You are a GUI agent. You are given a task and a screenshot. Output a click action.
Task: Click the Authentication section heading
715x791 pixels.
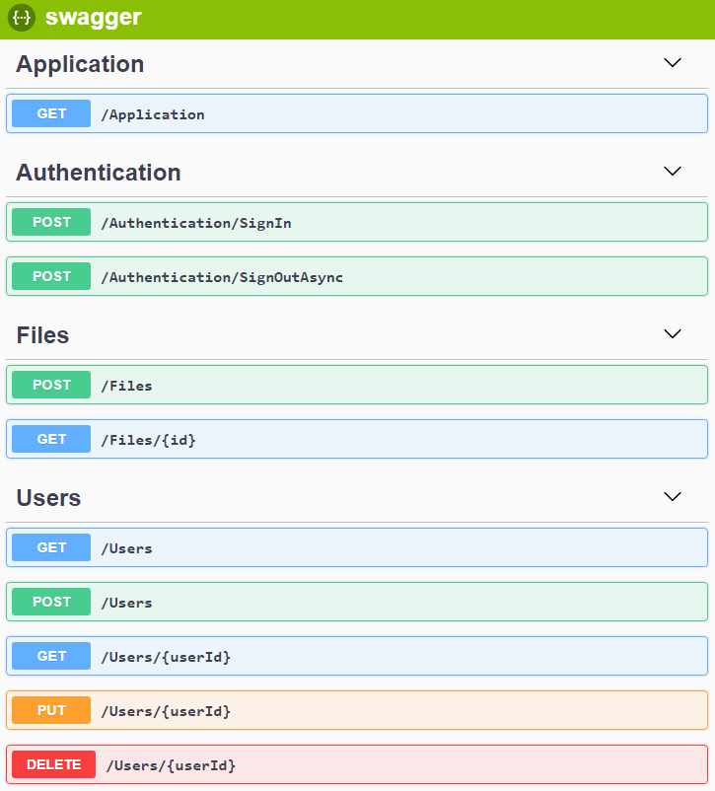[x=99, y=173]
